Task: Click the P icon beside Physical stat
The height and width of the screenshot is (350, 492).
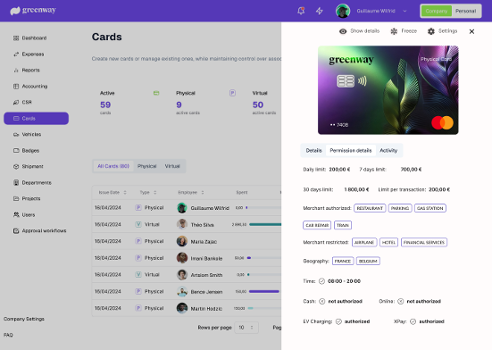Action: pos(232,93)
